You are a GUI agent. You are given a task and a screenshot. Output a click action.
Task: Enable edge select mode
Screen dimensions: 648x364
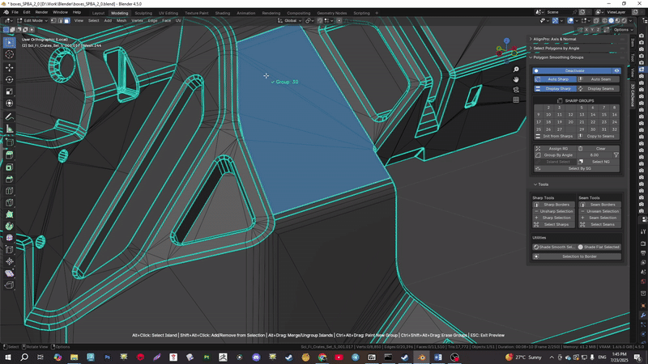tap(60, 21)
